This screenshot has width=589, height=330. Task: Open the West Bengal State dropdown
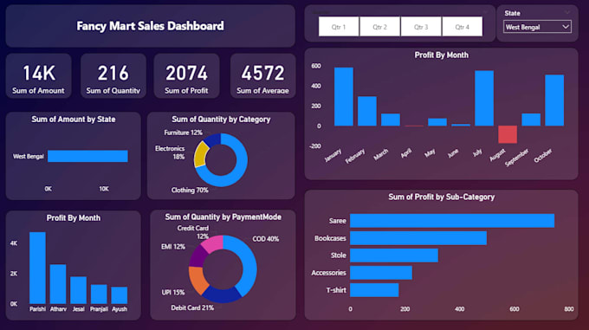[x=537, y=27]
